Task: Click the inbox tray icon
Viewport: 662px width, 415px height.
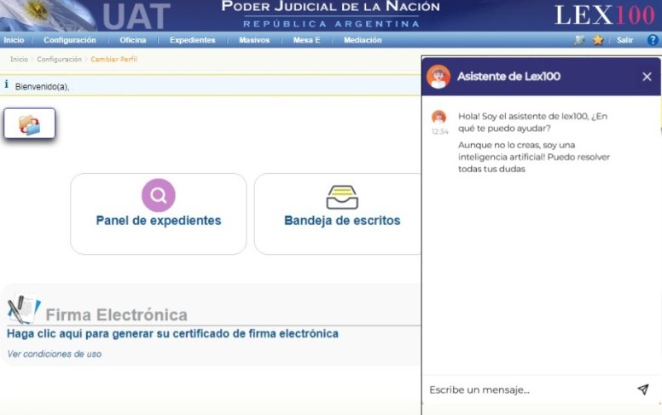Action: point(342,197)
